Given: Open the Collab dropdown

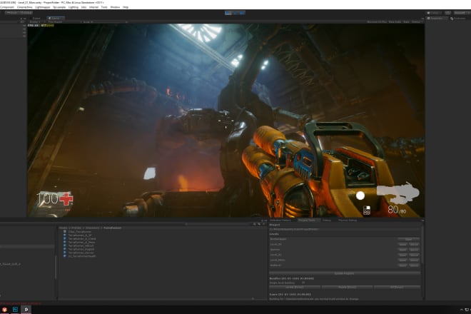Looking at the screenshot, I should point(434,13).
